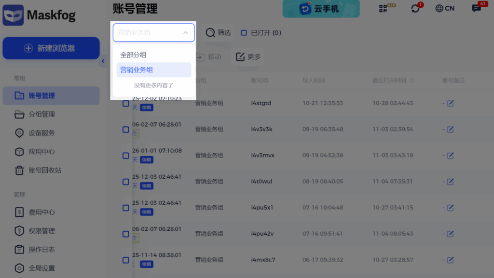Toggle the 已打开 (0) checkbox
This screenshot has height=278, width=494.
[244, 33]
